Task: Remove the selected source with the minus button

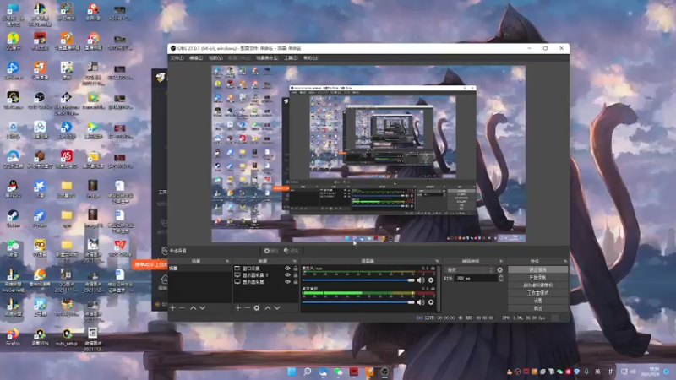Action: (247, 308)
